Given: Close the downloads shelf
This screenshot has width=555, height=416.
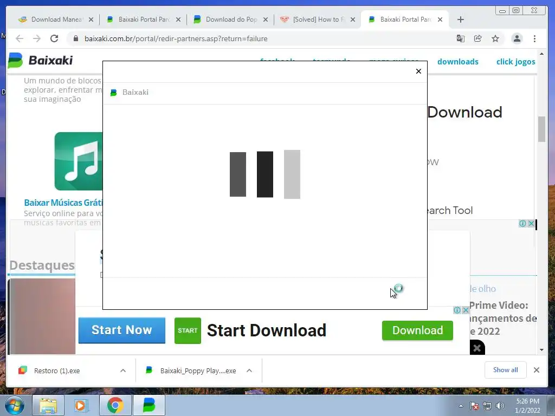Looking at the screenshot, I should click(537, 370).
